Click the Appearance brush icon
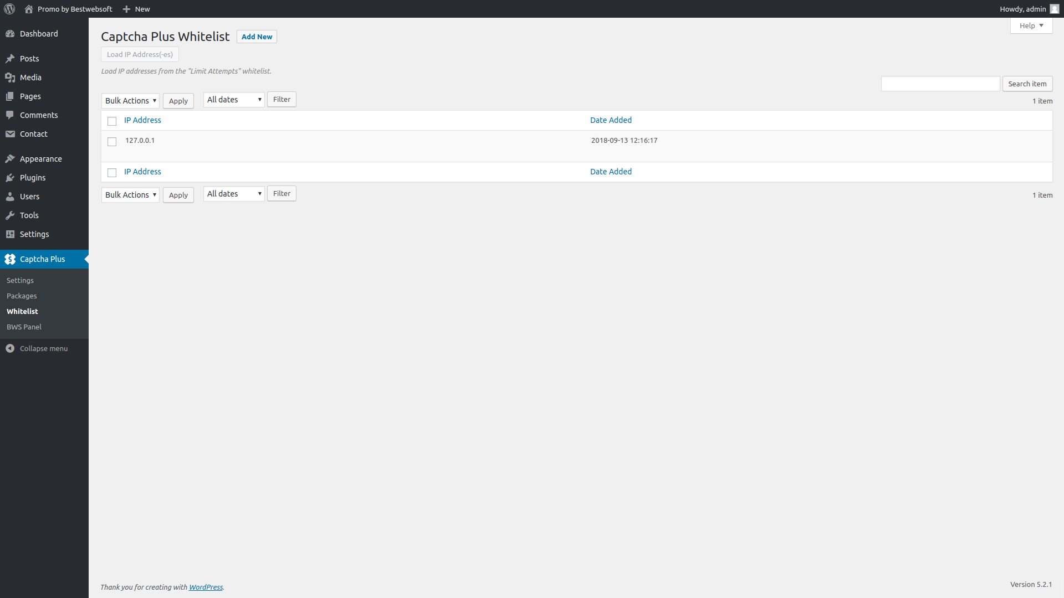This screenshot has width=1064, height=598. [x=10, y=159]
